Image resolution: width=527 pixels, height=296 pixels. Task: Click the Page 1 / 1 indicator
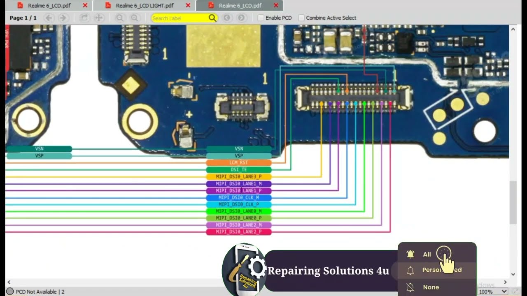click(x=23, y=18)
